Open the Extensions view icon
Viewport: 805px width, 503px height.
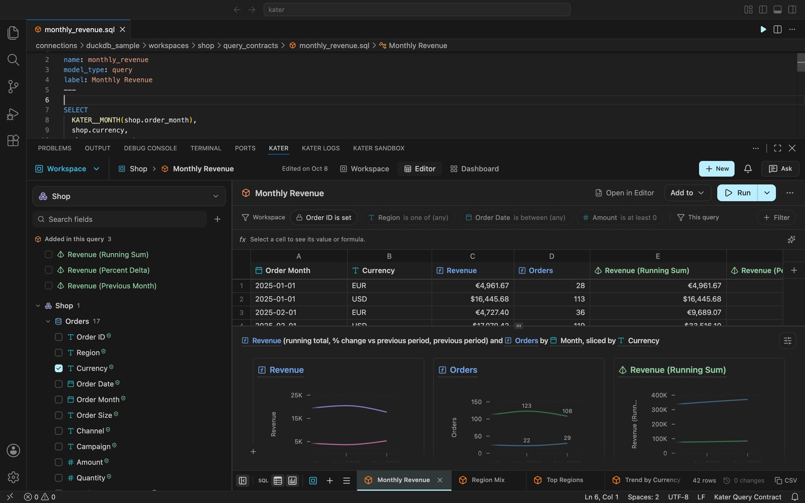[13, 140]
